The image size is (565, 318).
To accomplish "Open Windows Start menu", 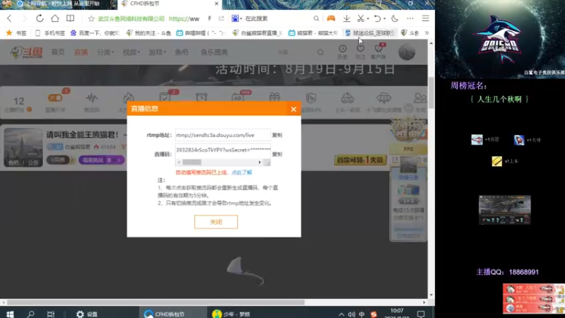I will (x=10, y=314).
